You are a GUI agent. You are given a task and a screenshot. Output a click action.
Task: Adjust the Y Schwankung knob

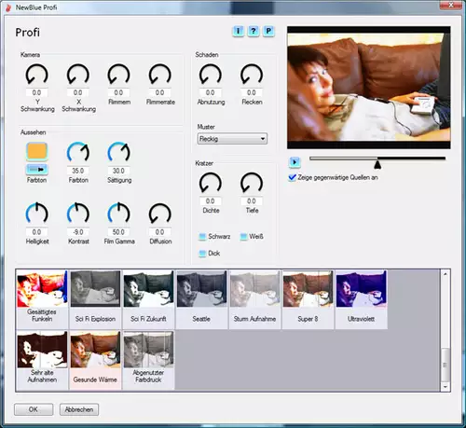36,75
